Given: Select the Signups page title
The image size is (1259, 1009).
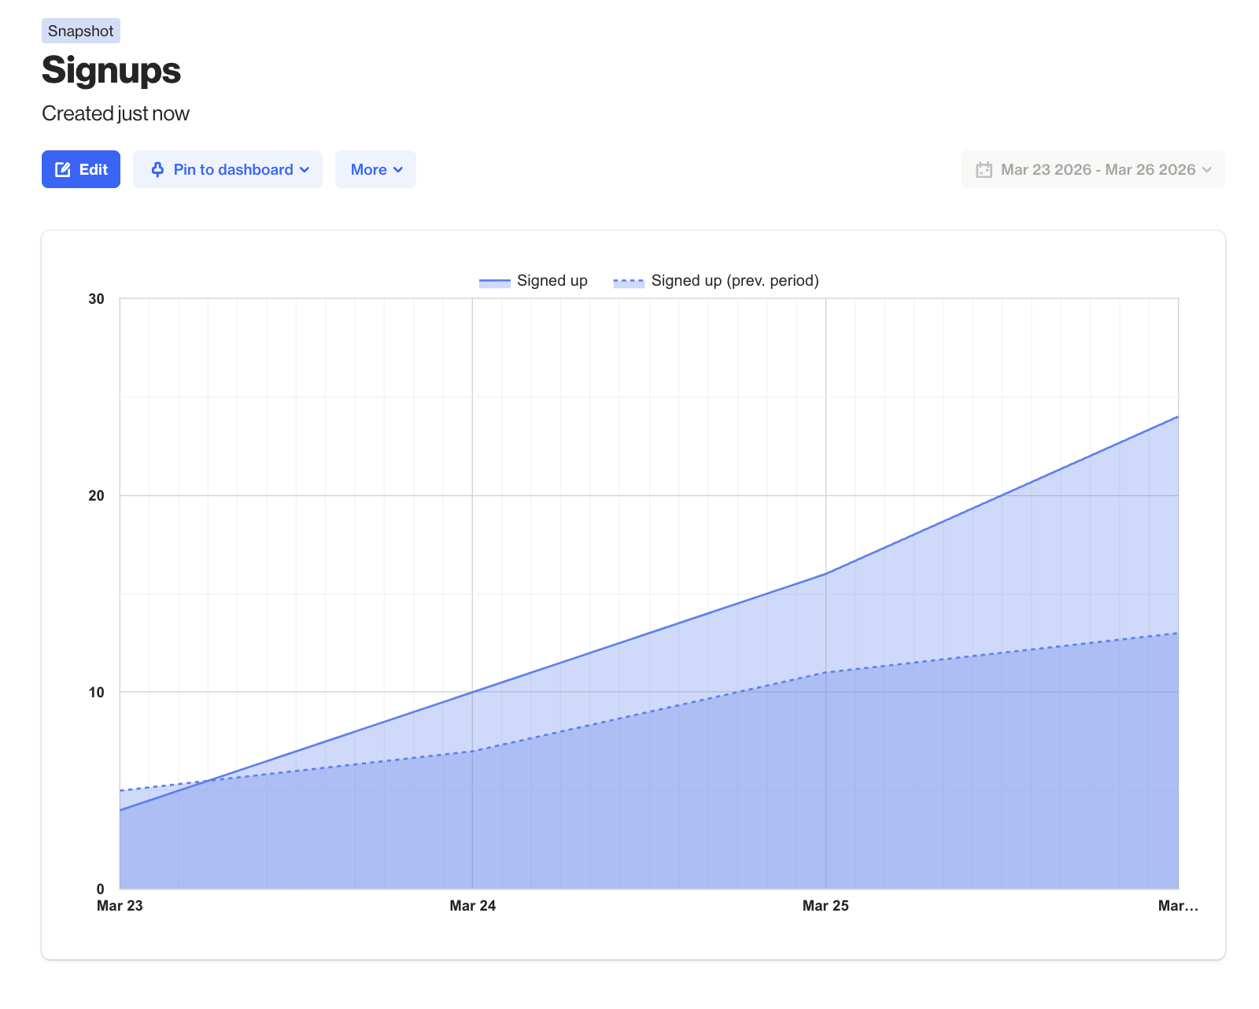Looking at the screenshot, I should click(x=111, y=70).
